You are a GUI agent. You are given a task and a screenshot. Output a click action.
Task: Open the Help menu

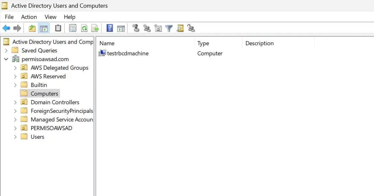[x=69, y=17]
